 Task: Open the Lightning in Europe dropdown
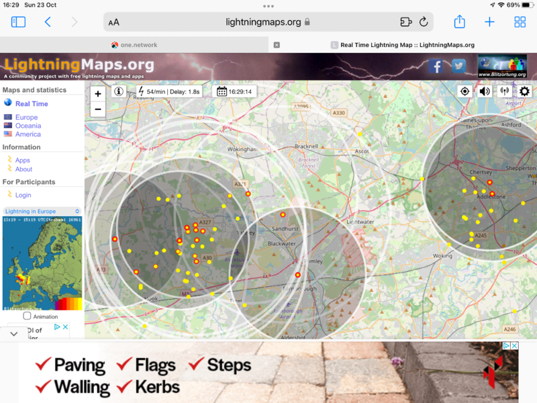click(42, 211)
